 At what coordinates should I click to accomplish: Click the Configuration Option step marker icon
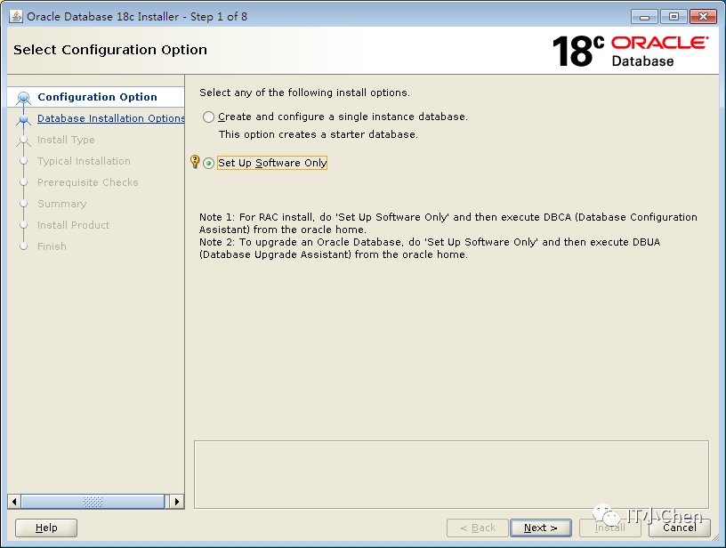(x=24, y=98)
